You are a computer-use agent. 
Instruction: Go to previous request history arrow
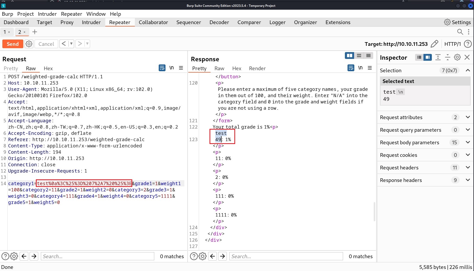click(x=64, y=44)
